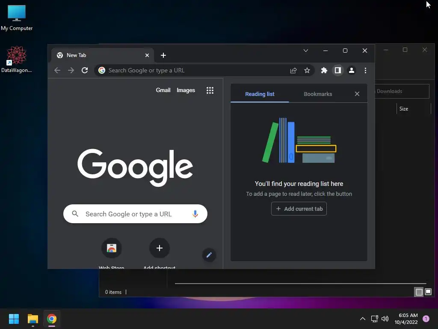
Task: Switch Explorer to details view icon
Action: click(419, 292)
